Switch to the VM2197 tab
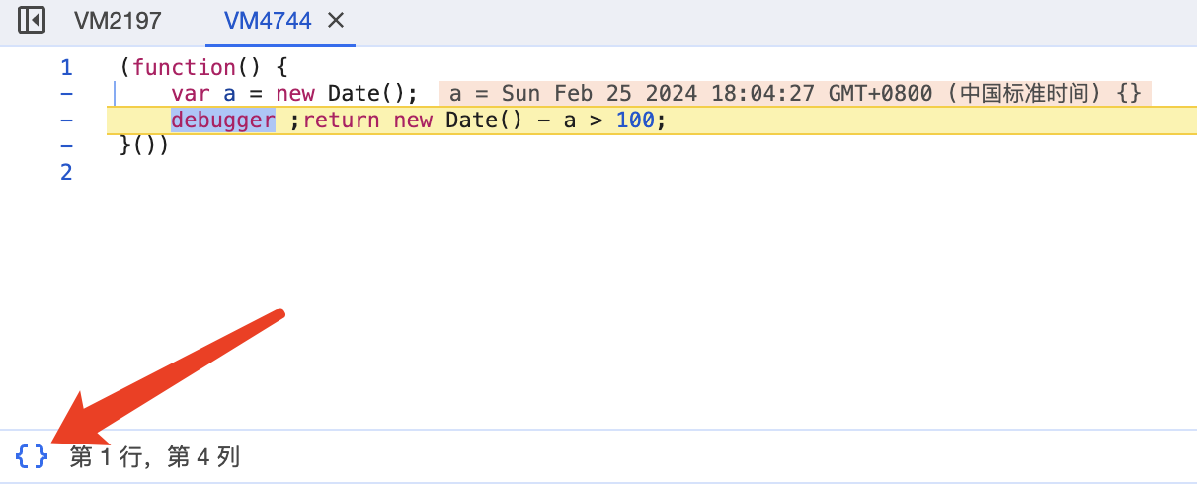 click(x=118, y=20)
